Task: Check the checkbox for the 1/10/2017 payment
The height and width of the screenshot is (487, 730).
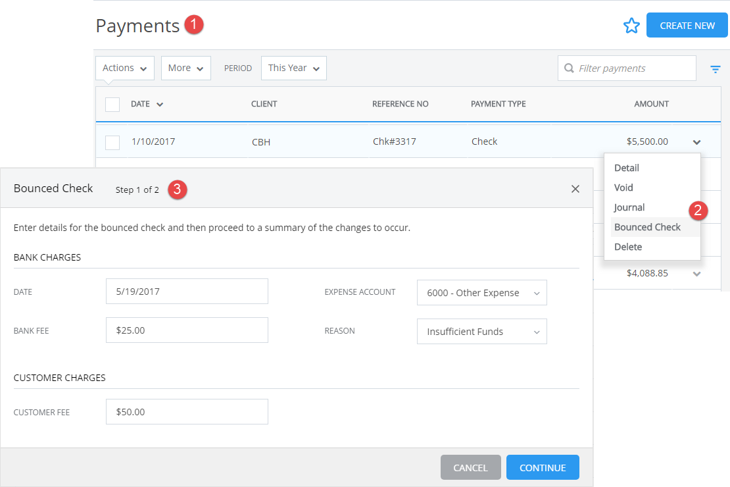Action: point(112,141)
